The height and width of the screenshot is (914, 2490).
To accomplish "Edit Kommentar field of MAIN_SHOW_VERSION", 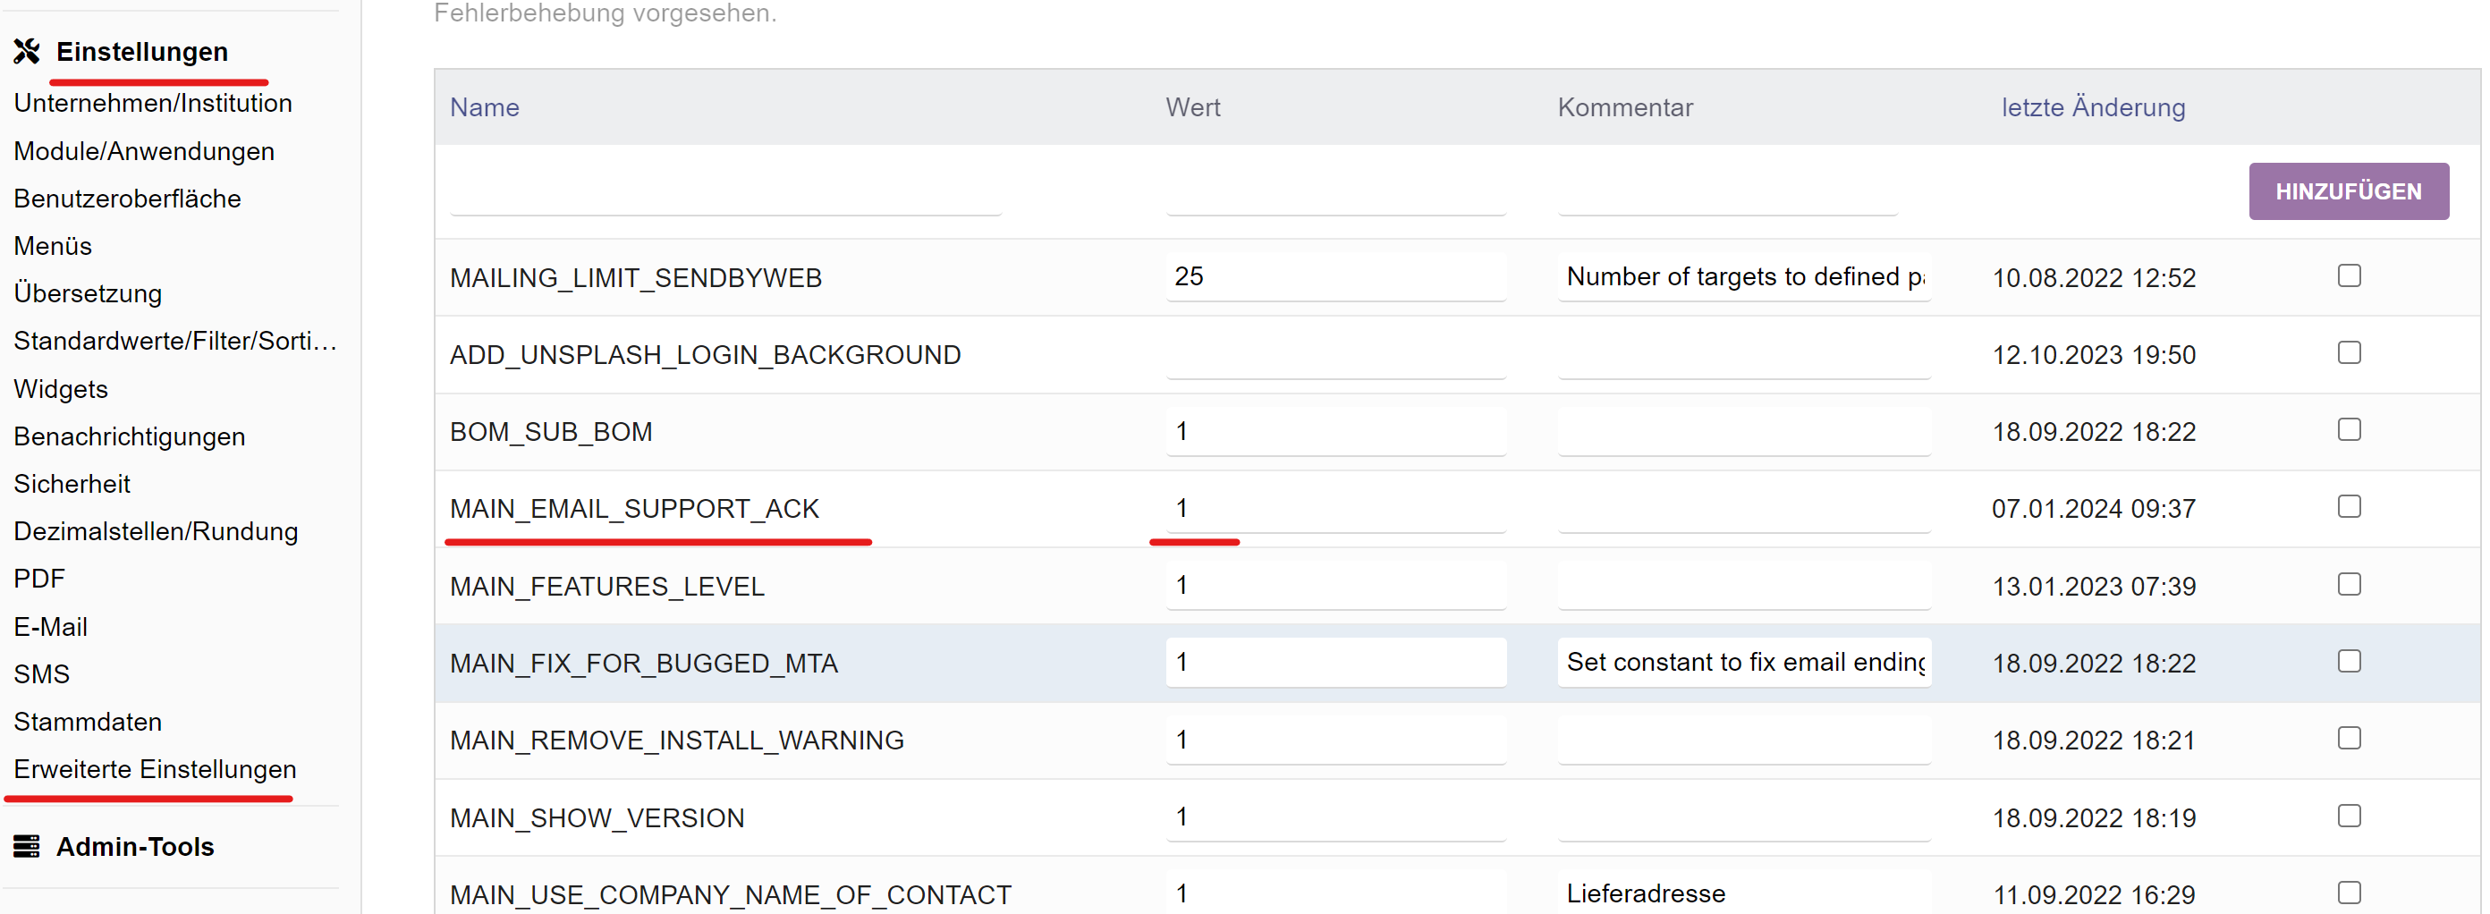I will coord(1744,817).
